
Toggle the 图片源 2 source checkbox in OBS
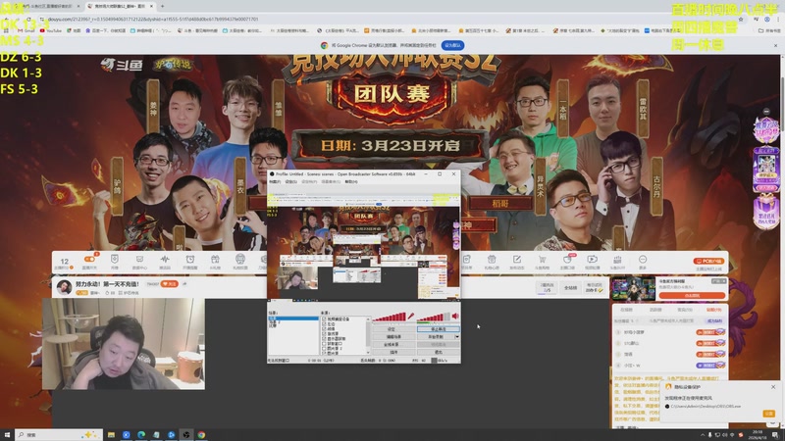tap(324, 349)
